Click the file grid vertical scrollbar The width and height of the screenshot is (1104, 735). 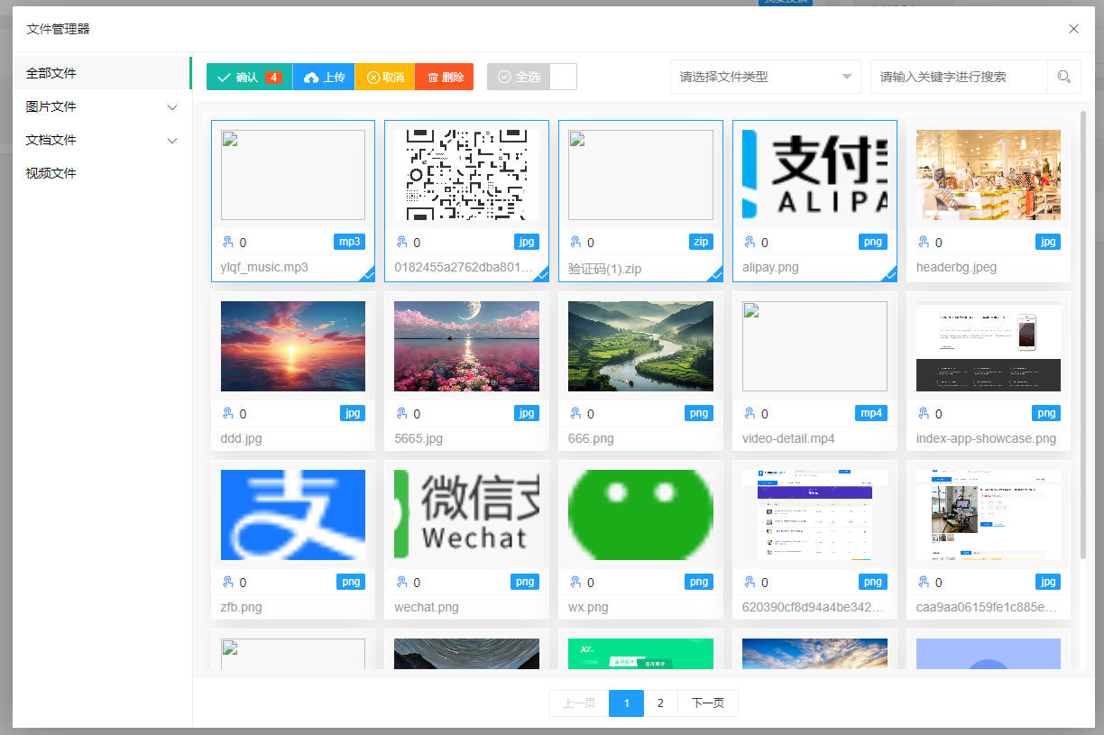tap(1083, 334)
